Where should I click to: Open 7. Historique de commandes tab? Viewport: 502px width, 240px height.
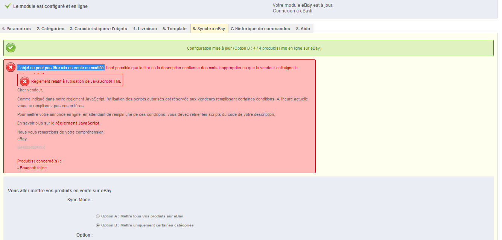tap(260, 29)
